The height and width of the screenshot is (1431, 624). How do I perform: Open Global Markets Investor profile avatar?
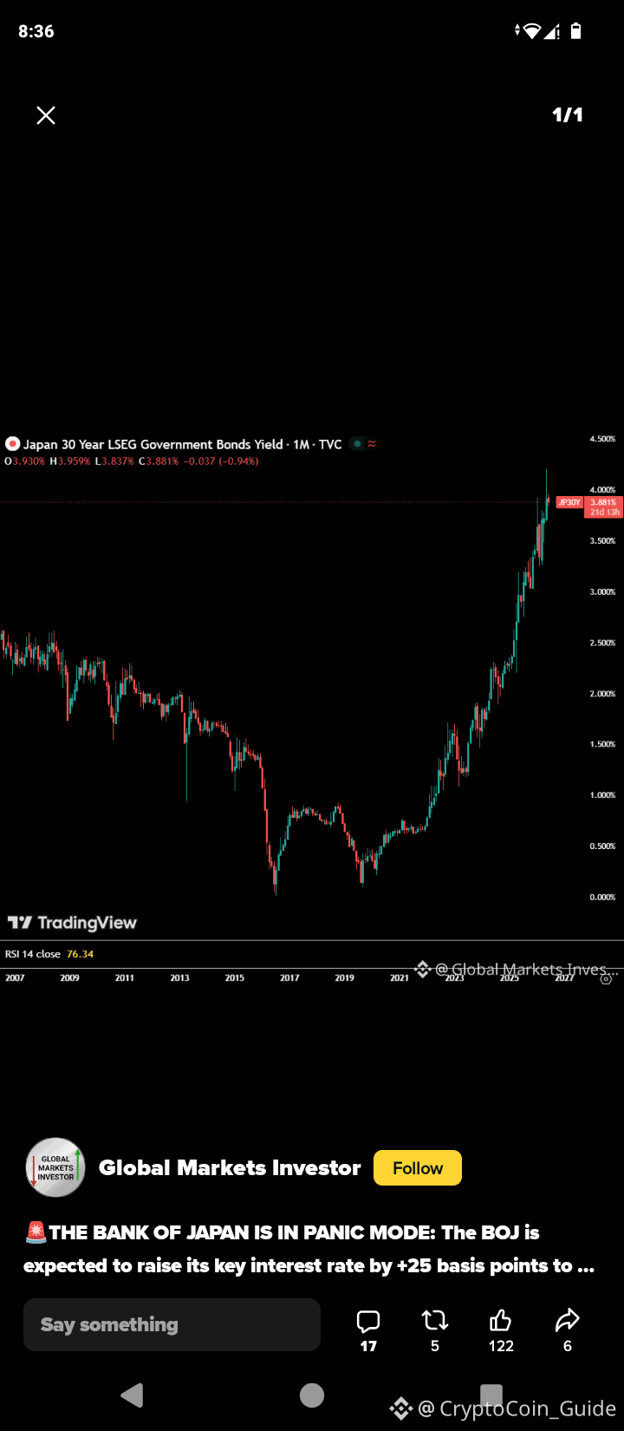pos(55,1167)
